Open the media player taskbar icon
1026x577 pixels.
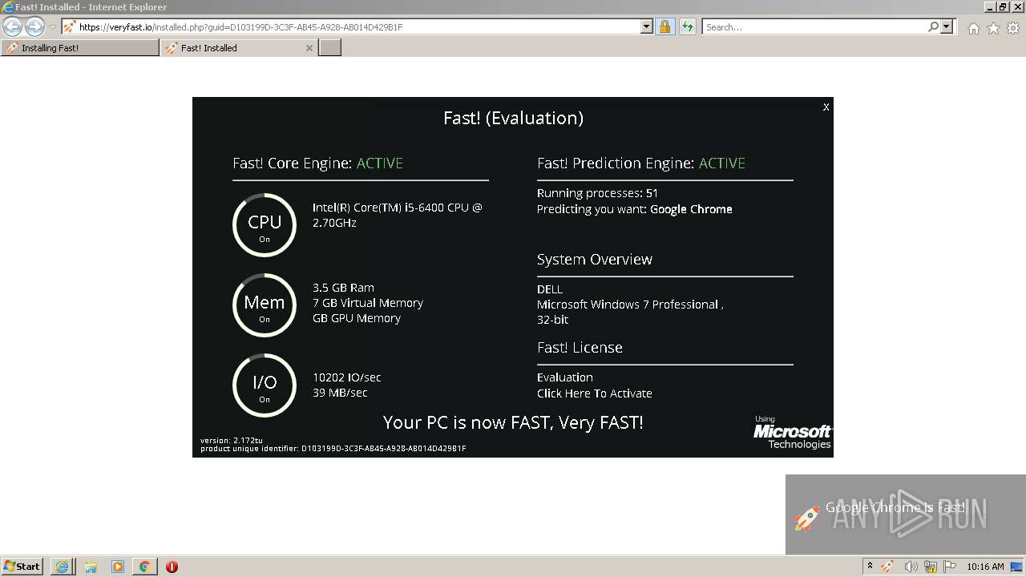(118, 567)
